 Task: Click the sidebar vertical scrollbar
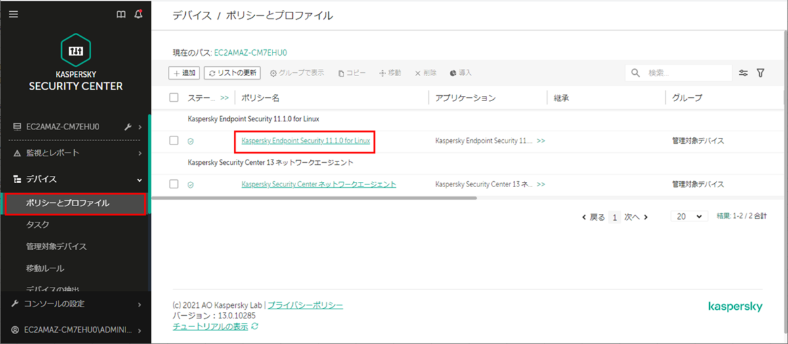149,164
